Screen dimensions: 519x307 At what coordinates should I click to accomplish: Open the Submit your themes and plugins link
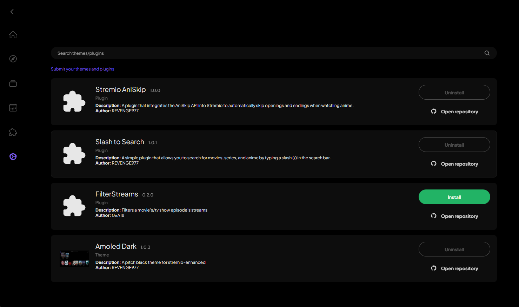click(x=82, y=69)
